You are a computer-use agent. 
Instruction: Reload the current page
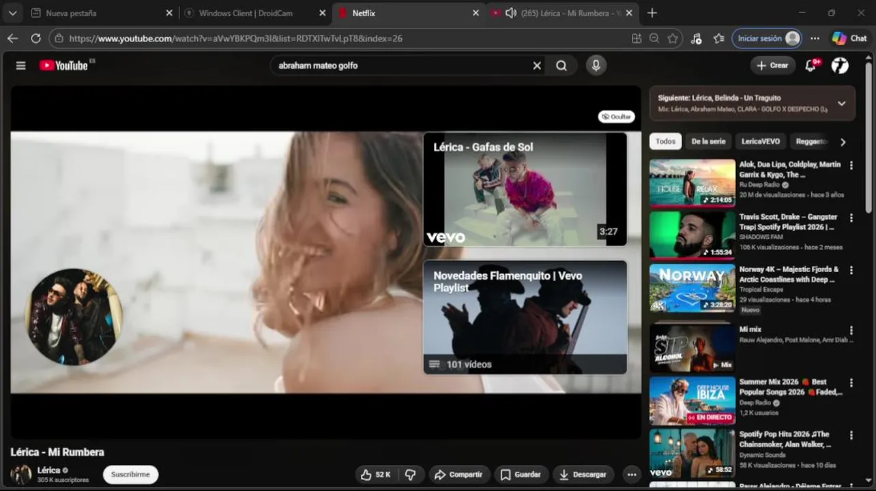click(35, 38)
